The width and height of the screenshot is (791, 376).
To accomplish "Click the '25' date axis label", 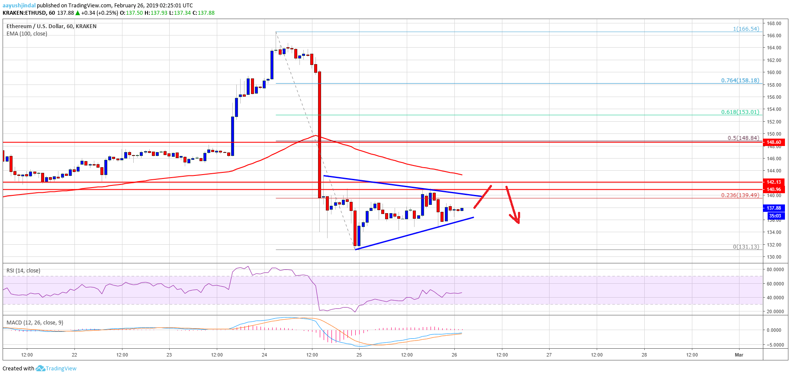I will tap(359, 355).
